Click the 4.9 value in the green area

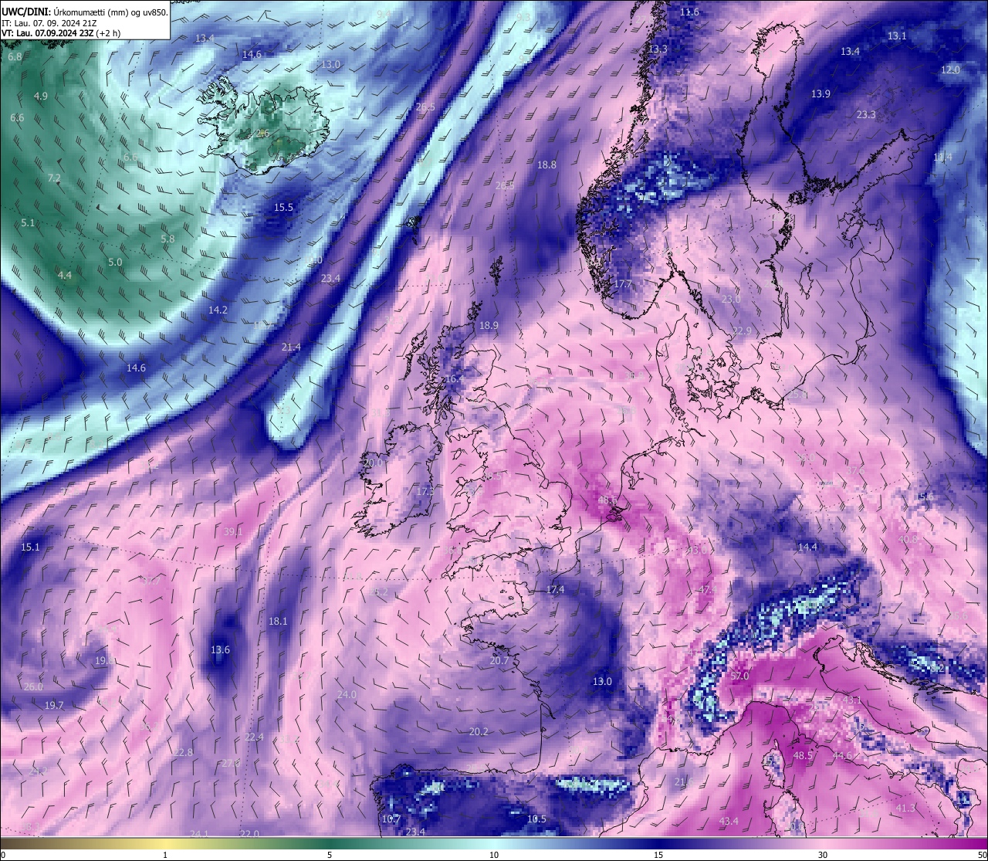[41, 96]
